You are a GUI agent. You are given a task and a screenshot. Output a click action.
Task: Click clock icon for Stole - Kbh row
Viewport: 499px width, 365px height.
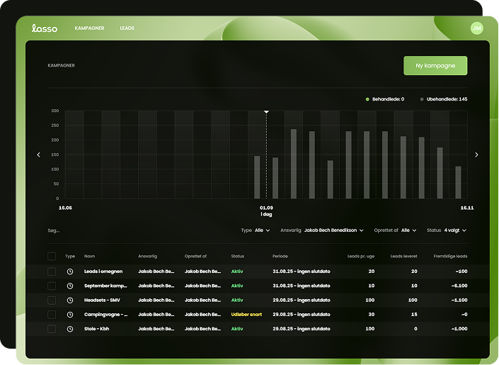click(x=70, y=329)
